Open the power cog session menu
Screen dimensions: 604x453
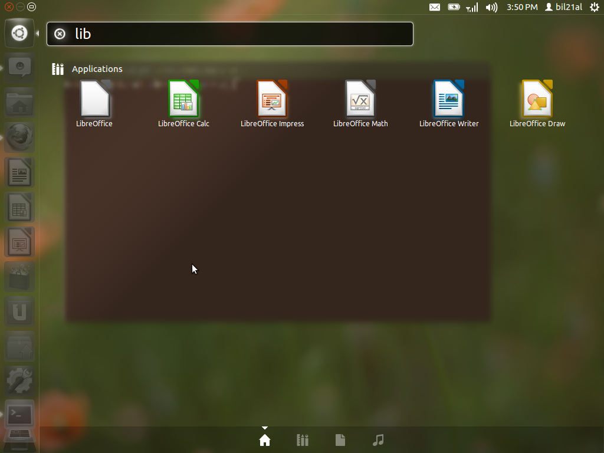click(x=594, y=7)
